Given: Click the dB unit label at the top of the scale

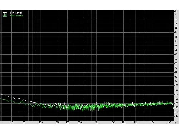Looking at the screenshot, I should [x=175, y=11].
